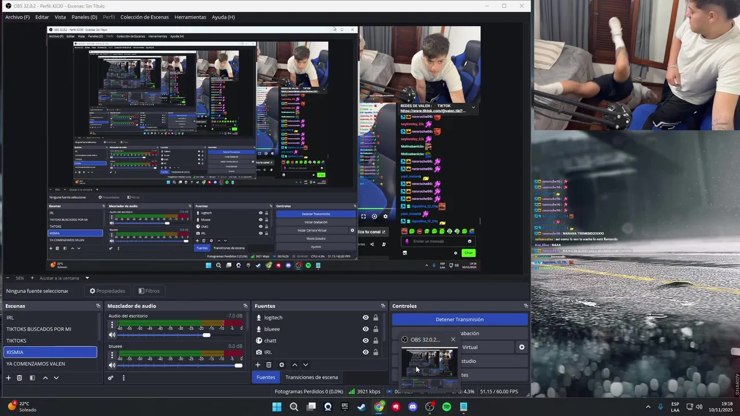Mute Audio del escritorio speaker icon

(x=112, y=335)
